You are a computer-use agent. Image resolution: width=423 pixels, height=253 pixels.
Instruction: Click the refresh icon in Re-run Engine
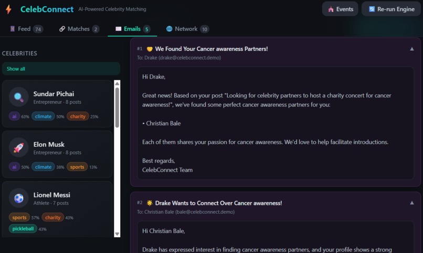coord(372,9)
